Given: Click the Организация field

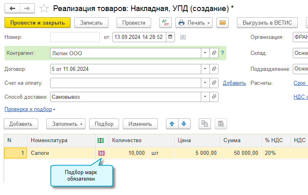Looking at the screenshot, I should (x=301, y=37).
